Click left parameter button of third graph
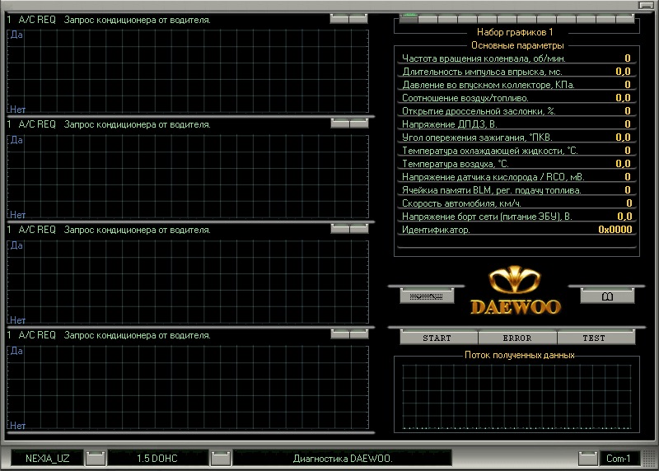Viewport: 659px width, 471px height. coord(340,228)
